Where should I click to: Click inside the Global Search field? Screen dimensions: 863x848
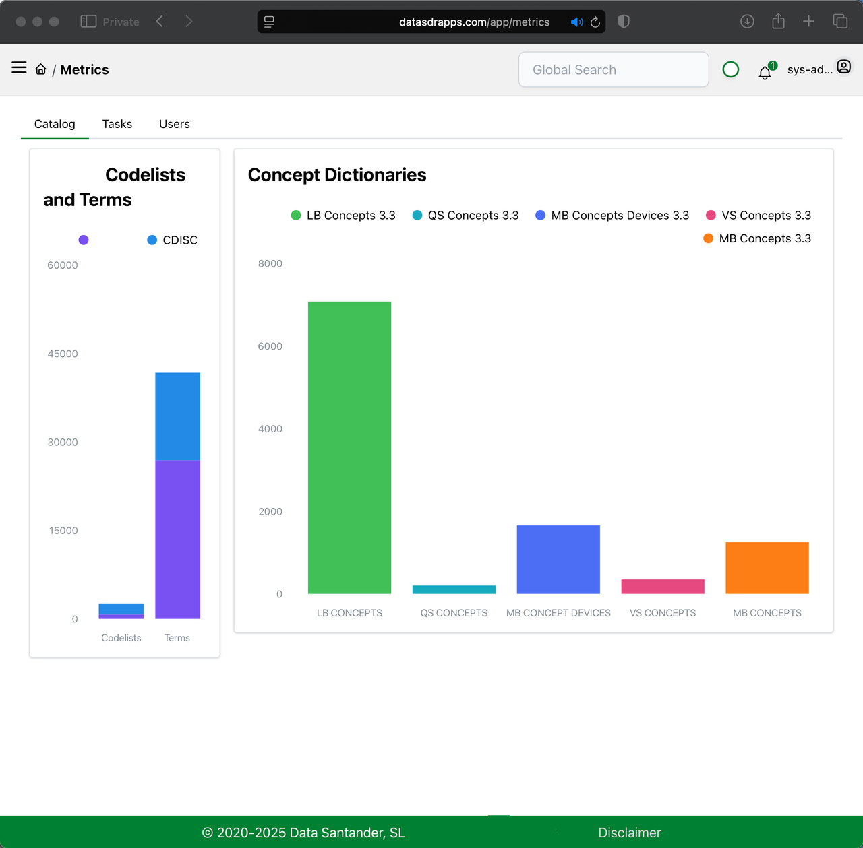(x=613, y=69)
